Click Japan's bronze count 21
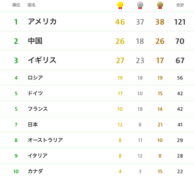Viewport: 194px width, 178px height. tap(160, 125)
